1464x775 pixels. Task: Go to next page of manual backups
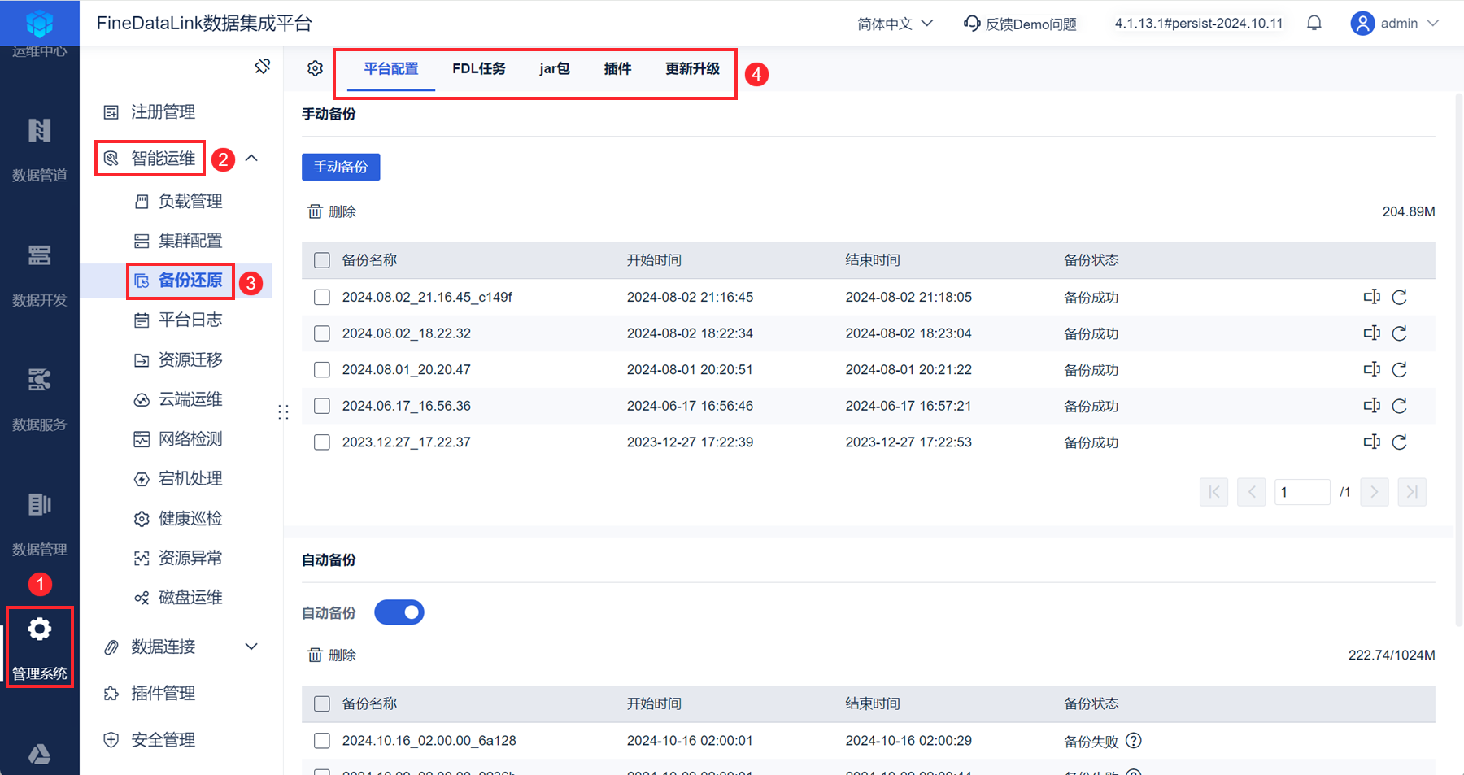click(1375, 492)
